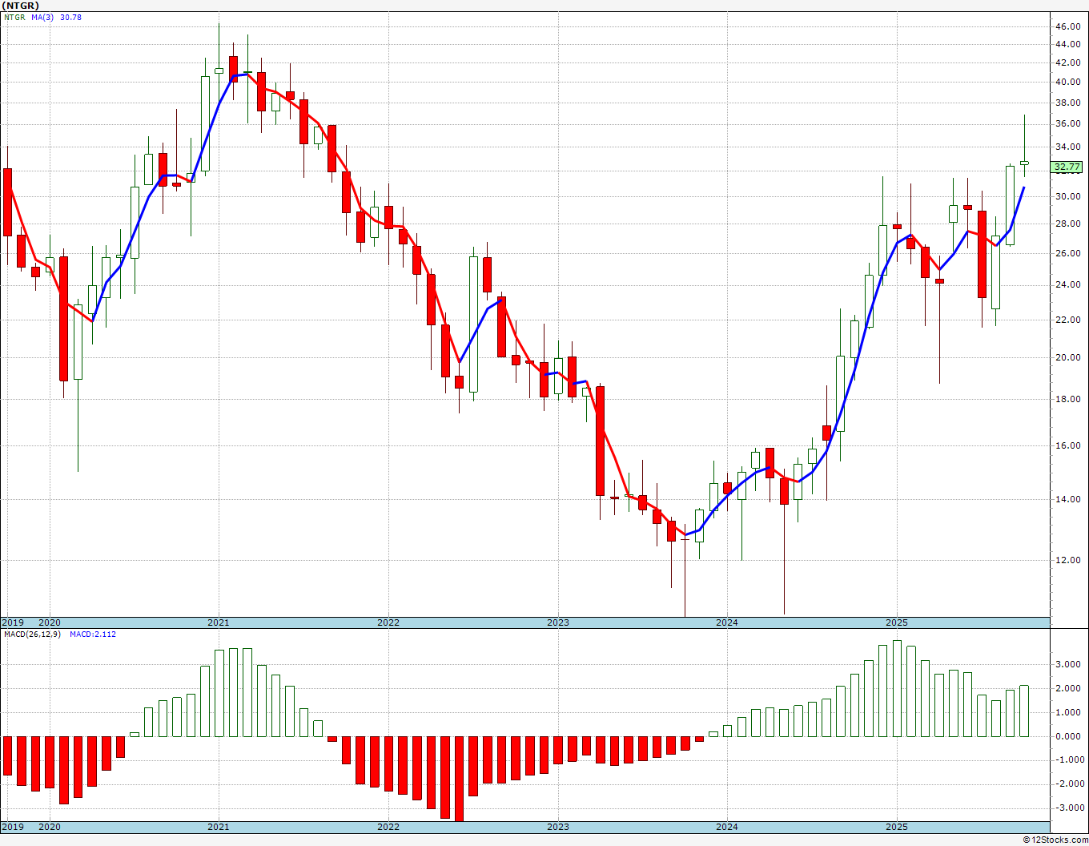Click 2024 below the MACD panel

[x=727, y=827]
